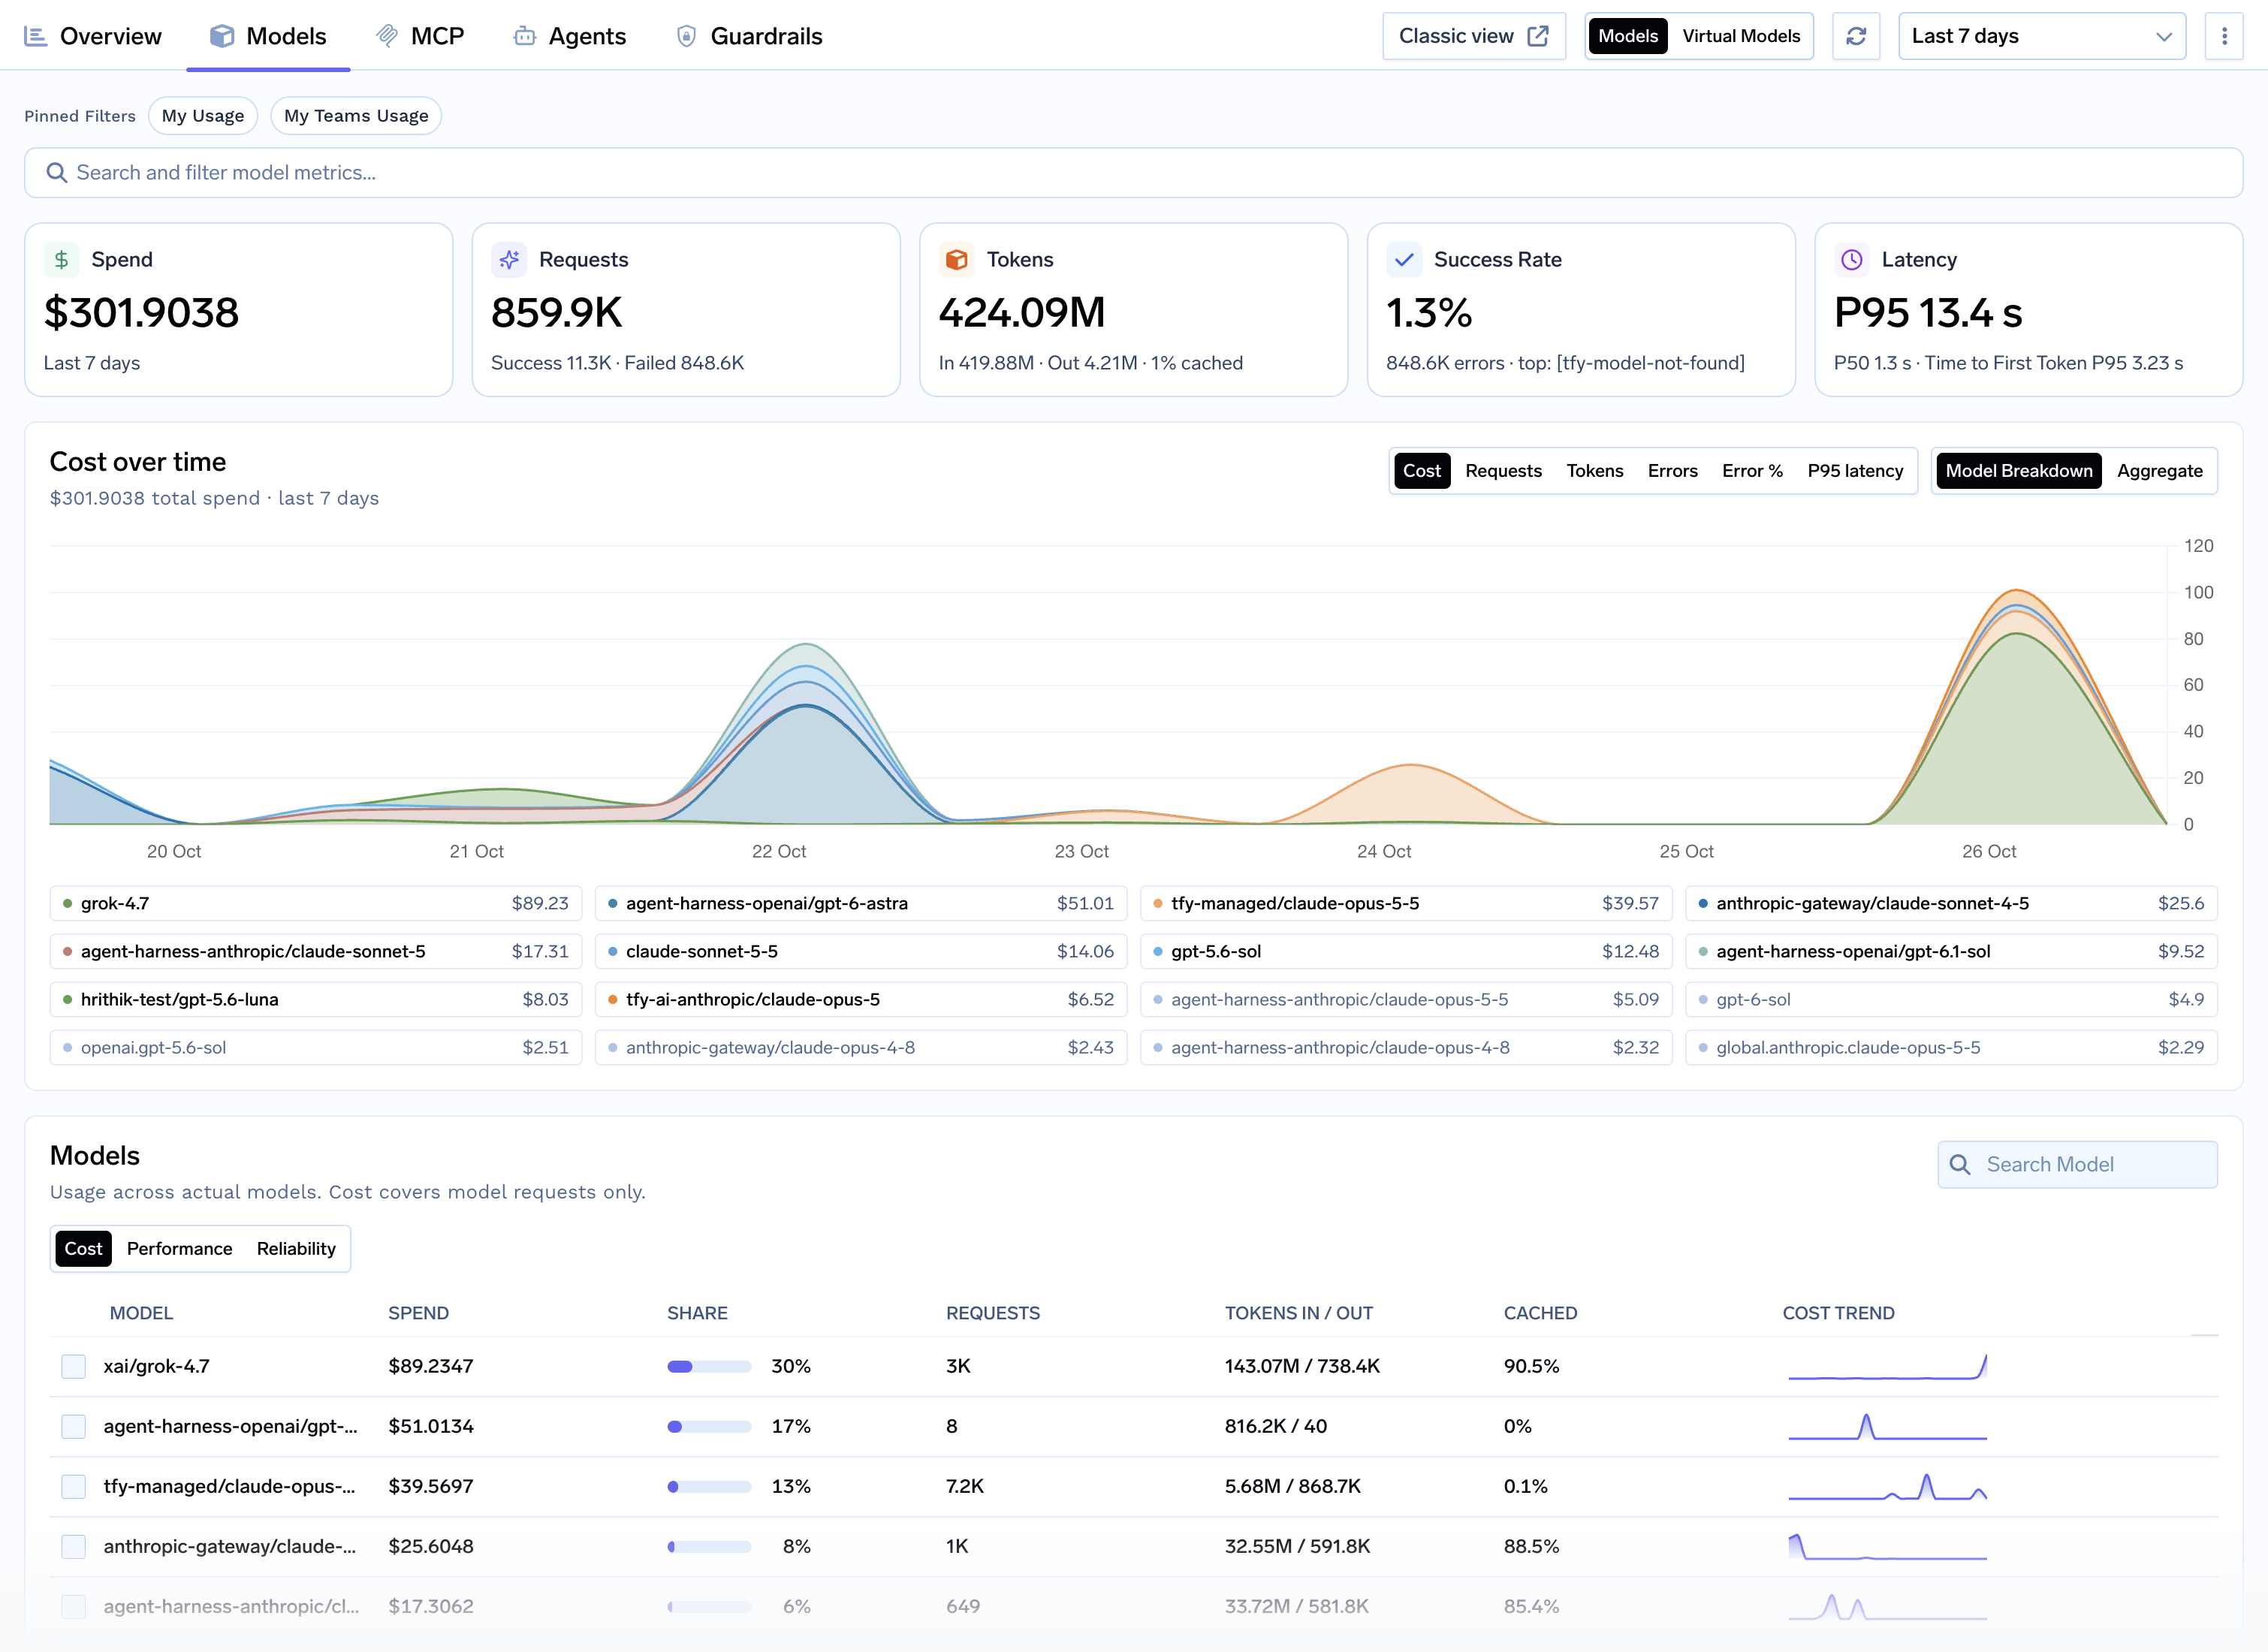Image resolution: width=2268 pixels, height=1652 pixels.
Task: Open the three-dot more options menu
Action: [2224, 36]
